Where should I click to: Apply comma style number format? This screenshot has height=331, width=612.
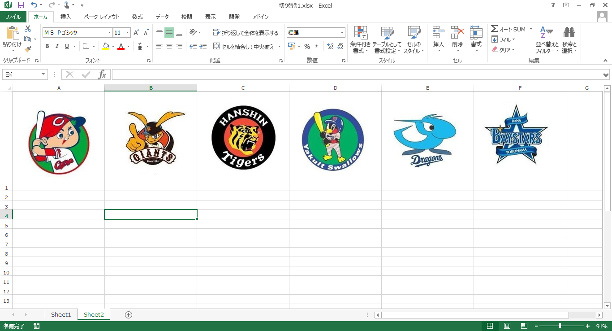[316, 46]
